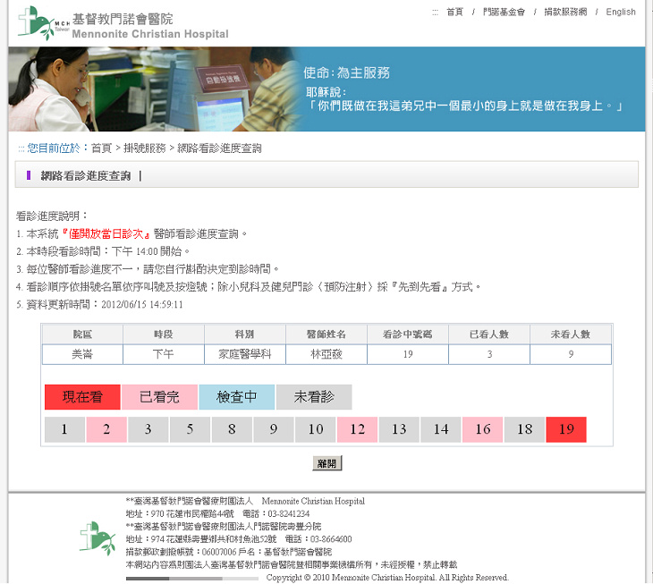Click the 院區 column header
The image size is (653, 584).
(82, 334)
